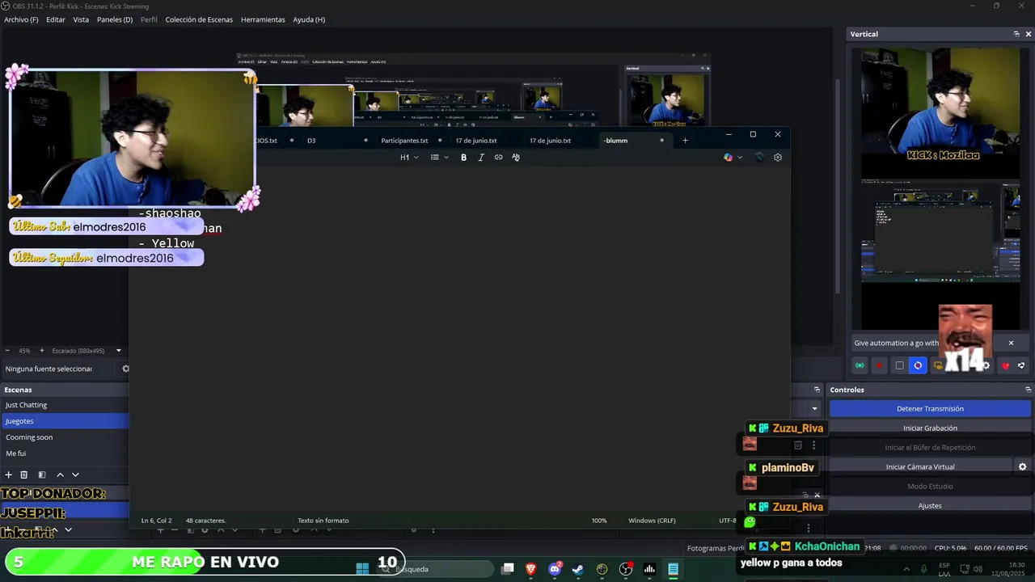Image resolution: width=1035 pixels, height=582 pixels.
Task: Apply bold formatting in Notepad
Action: (463, 157)
